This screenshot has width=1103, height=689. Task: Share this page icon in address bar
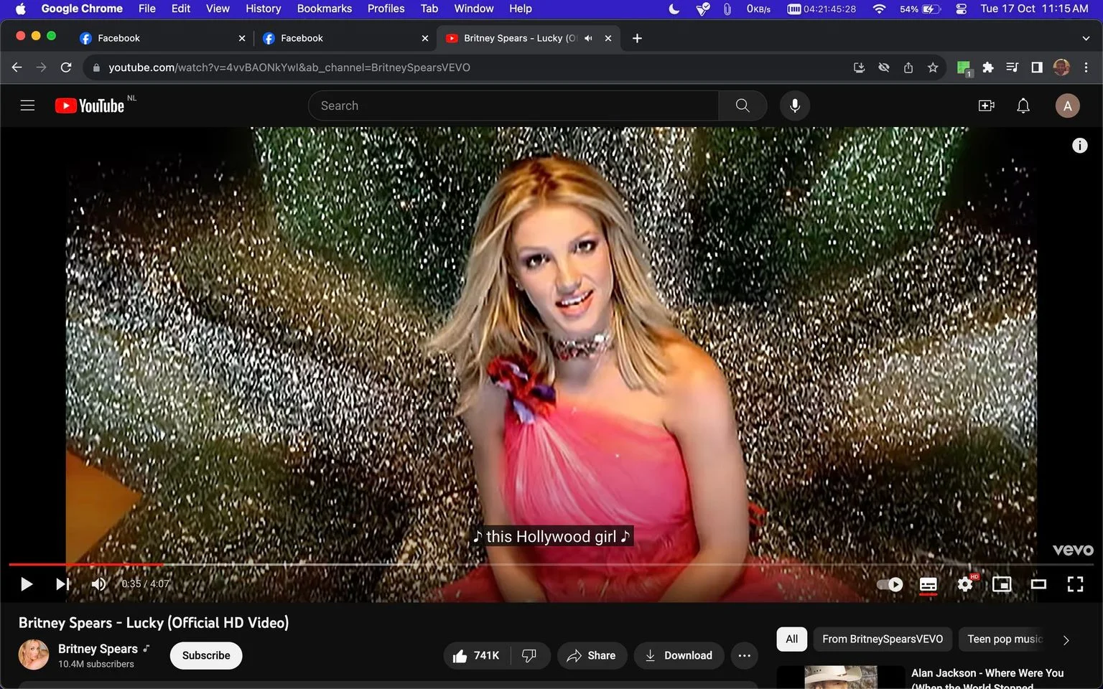click(x=908, y=67)
